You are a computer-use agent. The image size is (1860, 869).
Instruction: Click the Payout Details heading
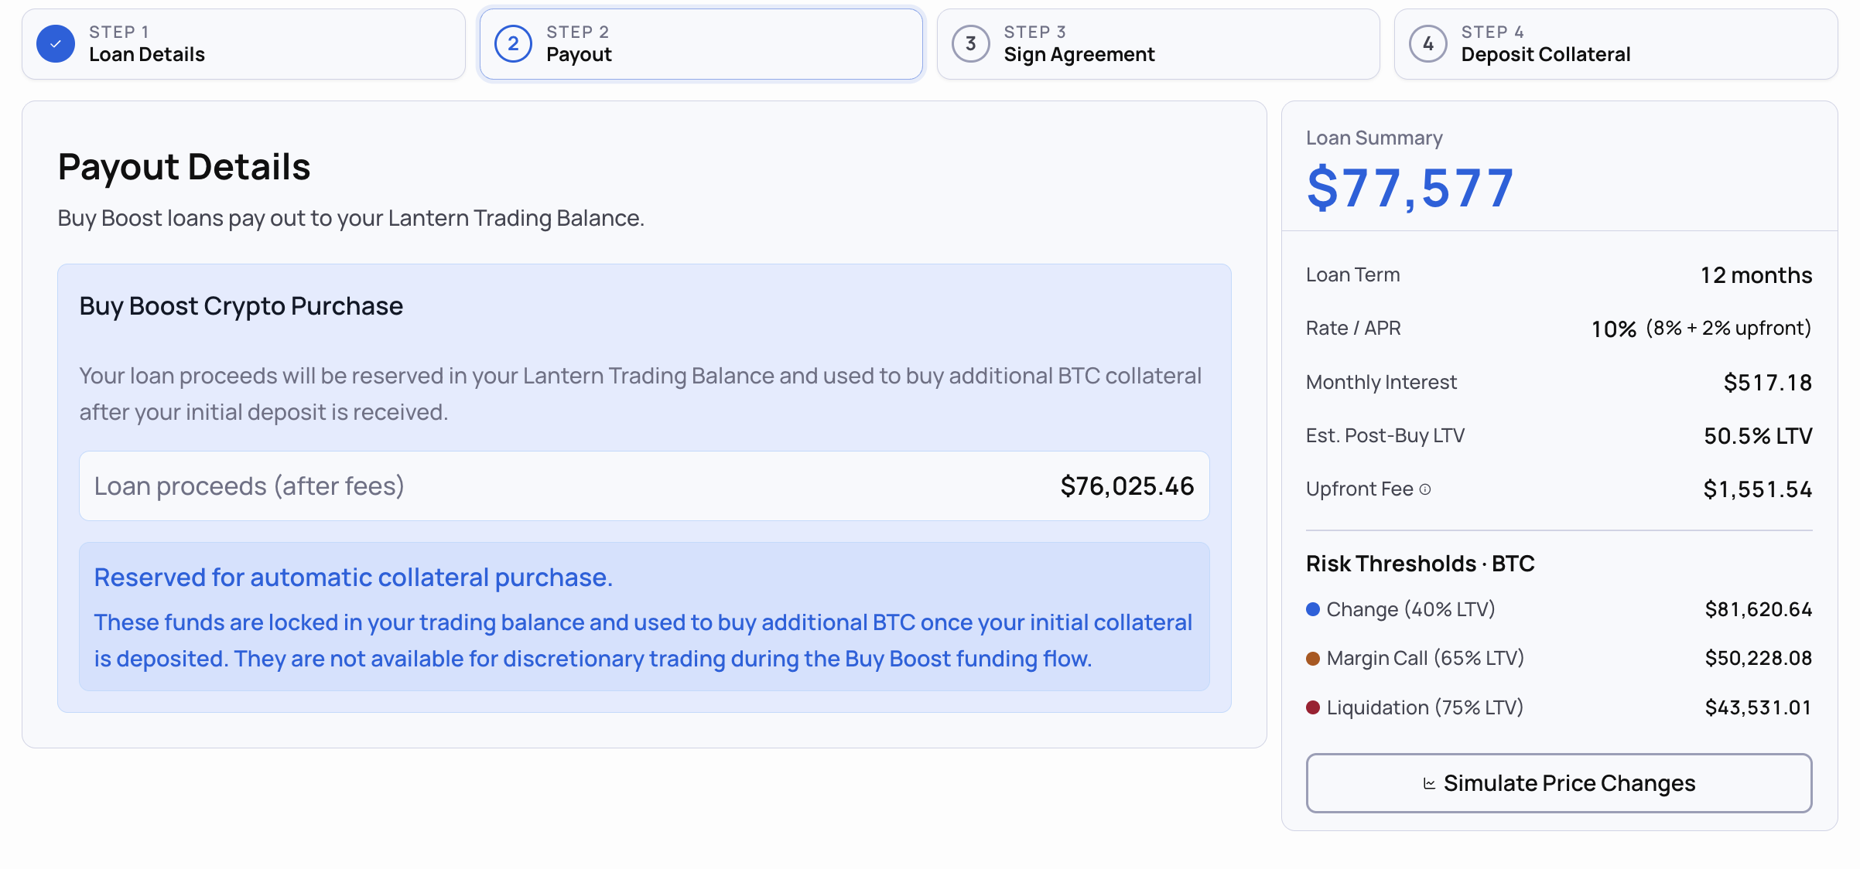point(184,167)
